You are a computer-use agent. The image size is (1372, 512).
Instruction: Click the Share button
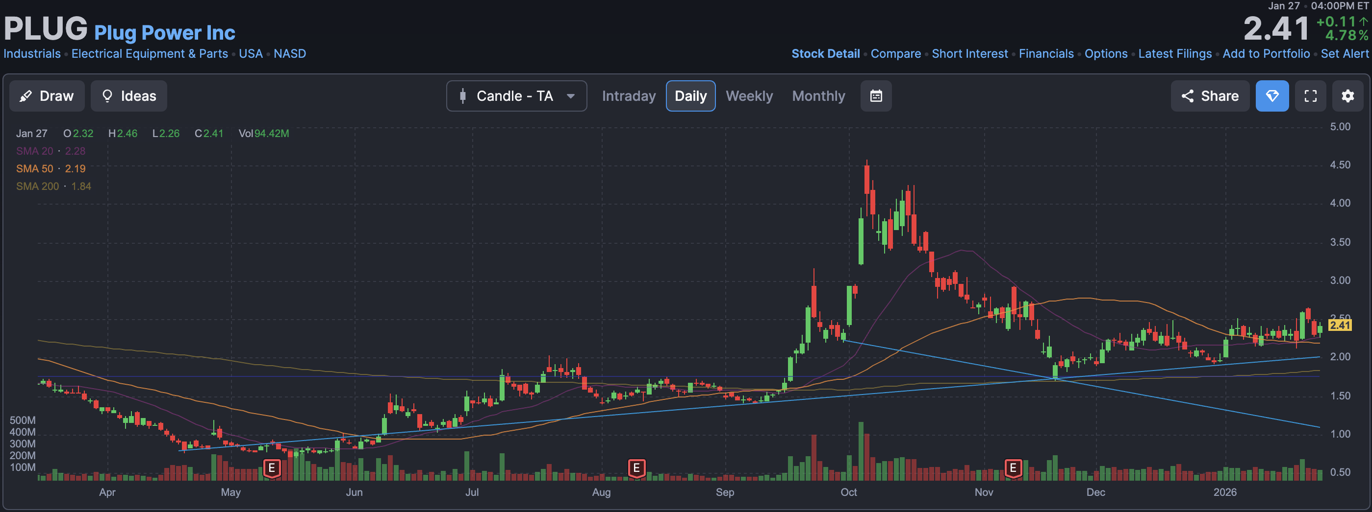pyautogui.click(x=1210, y=96)
